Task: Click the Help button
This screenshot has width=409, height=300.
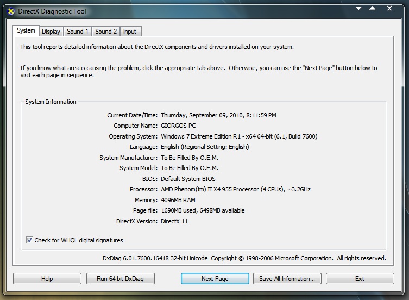Action: tap(47, 279)
